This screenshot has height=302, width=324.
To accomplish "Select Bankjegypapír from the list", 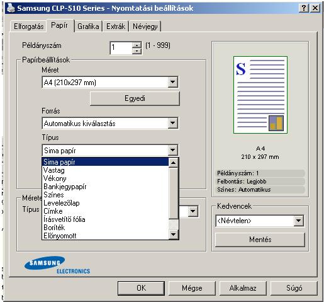I will (x=106, y=187).
